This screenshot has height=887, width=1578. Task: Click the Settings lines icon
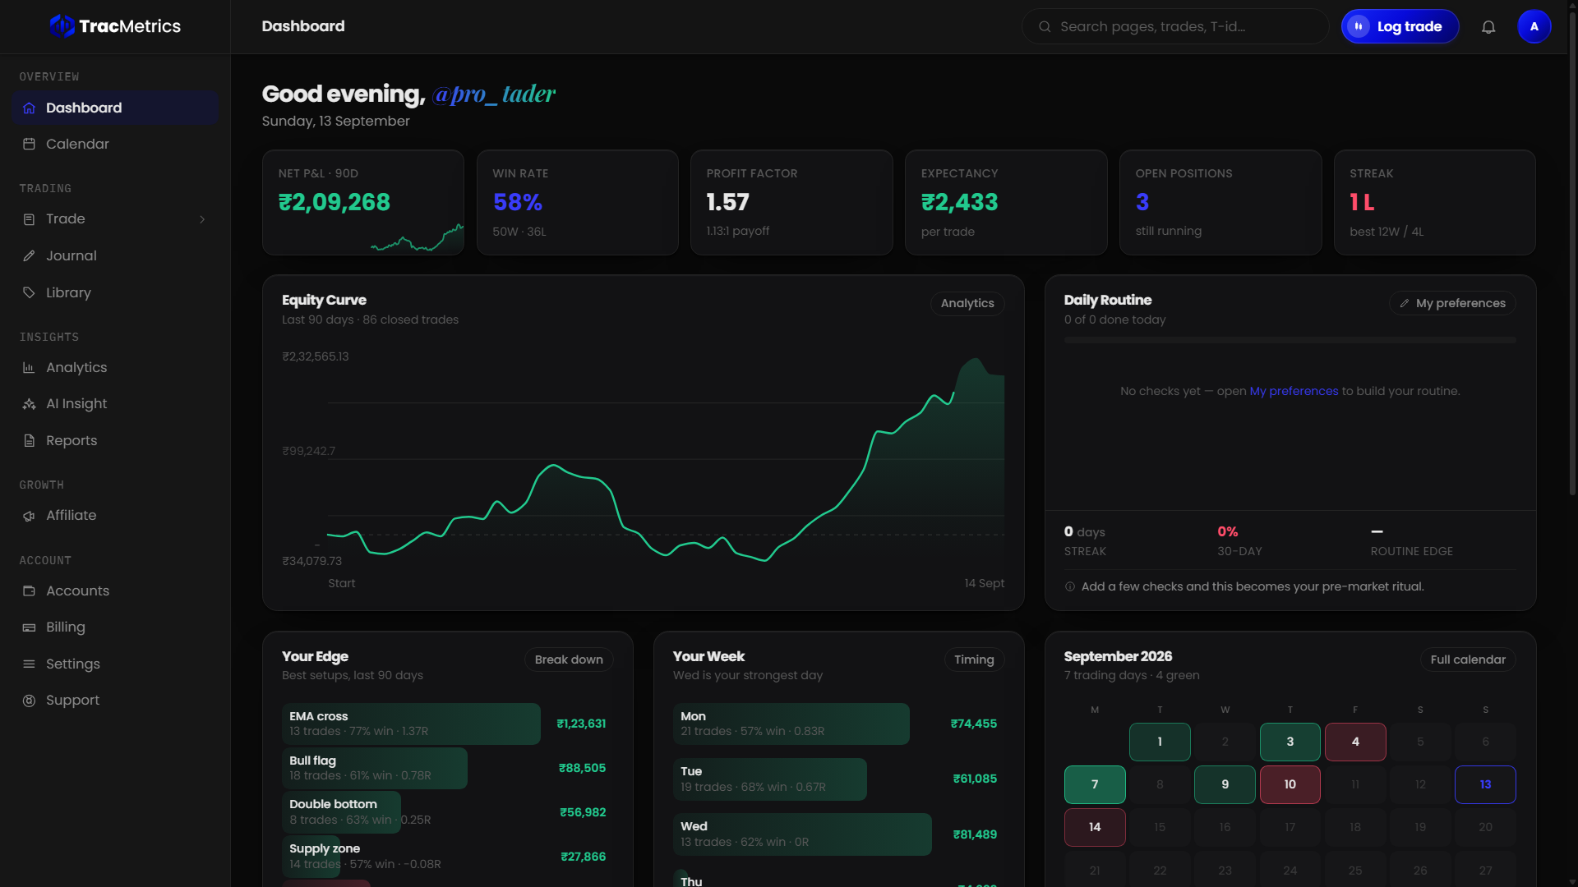(29, 664)
